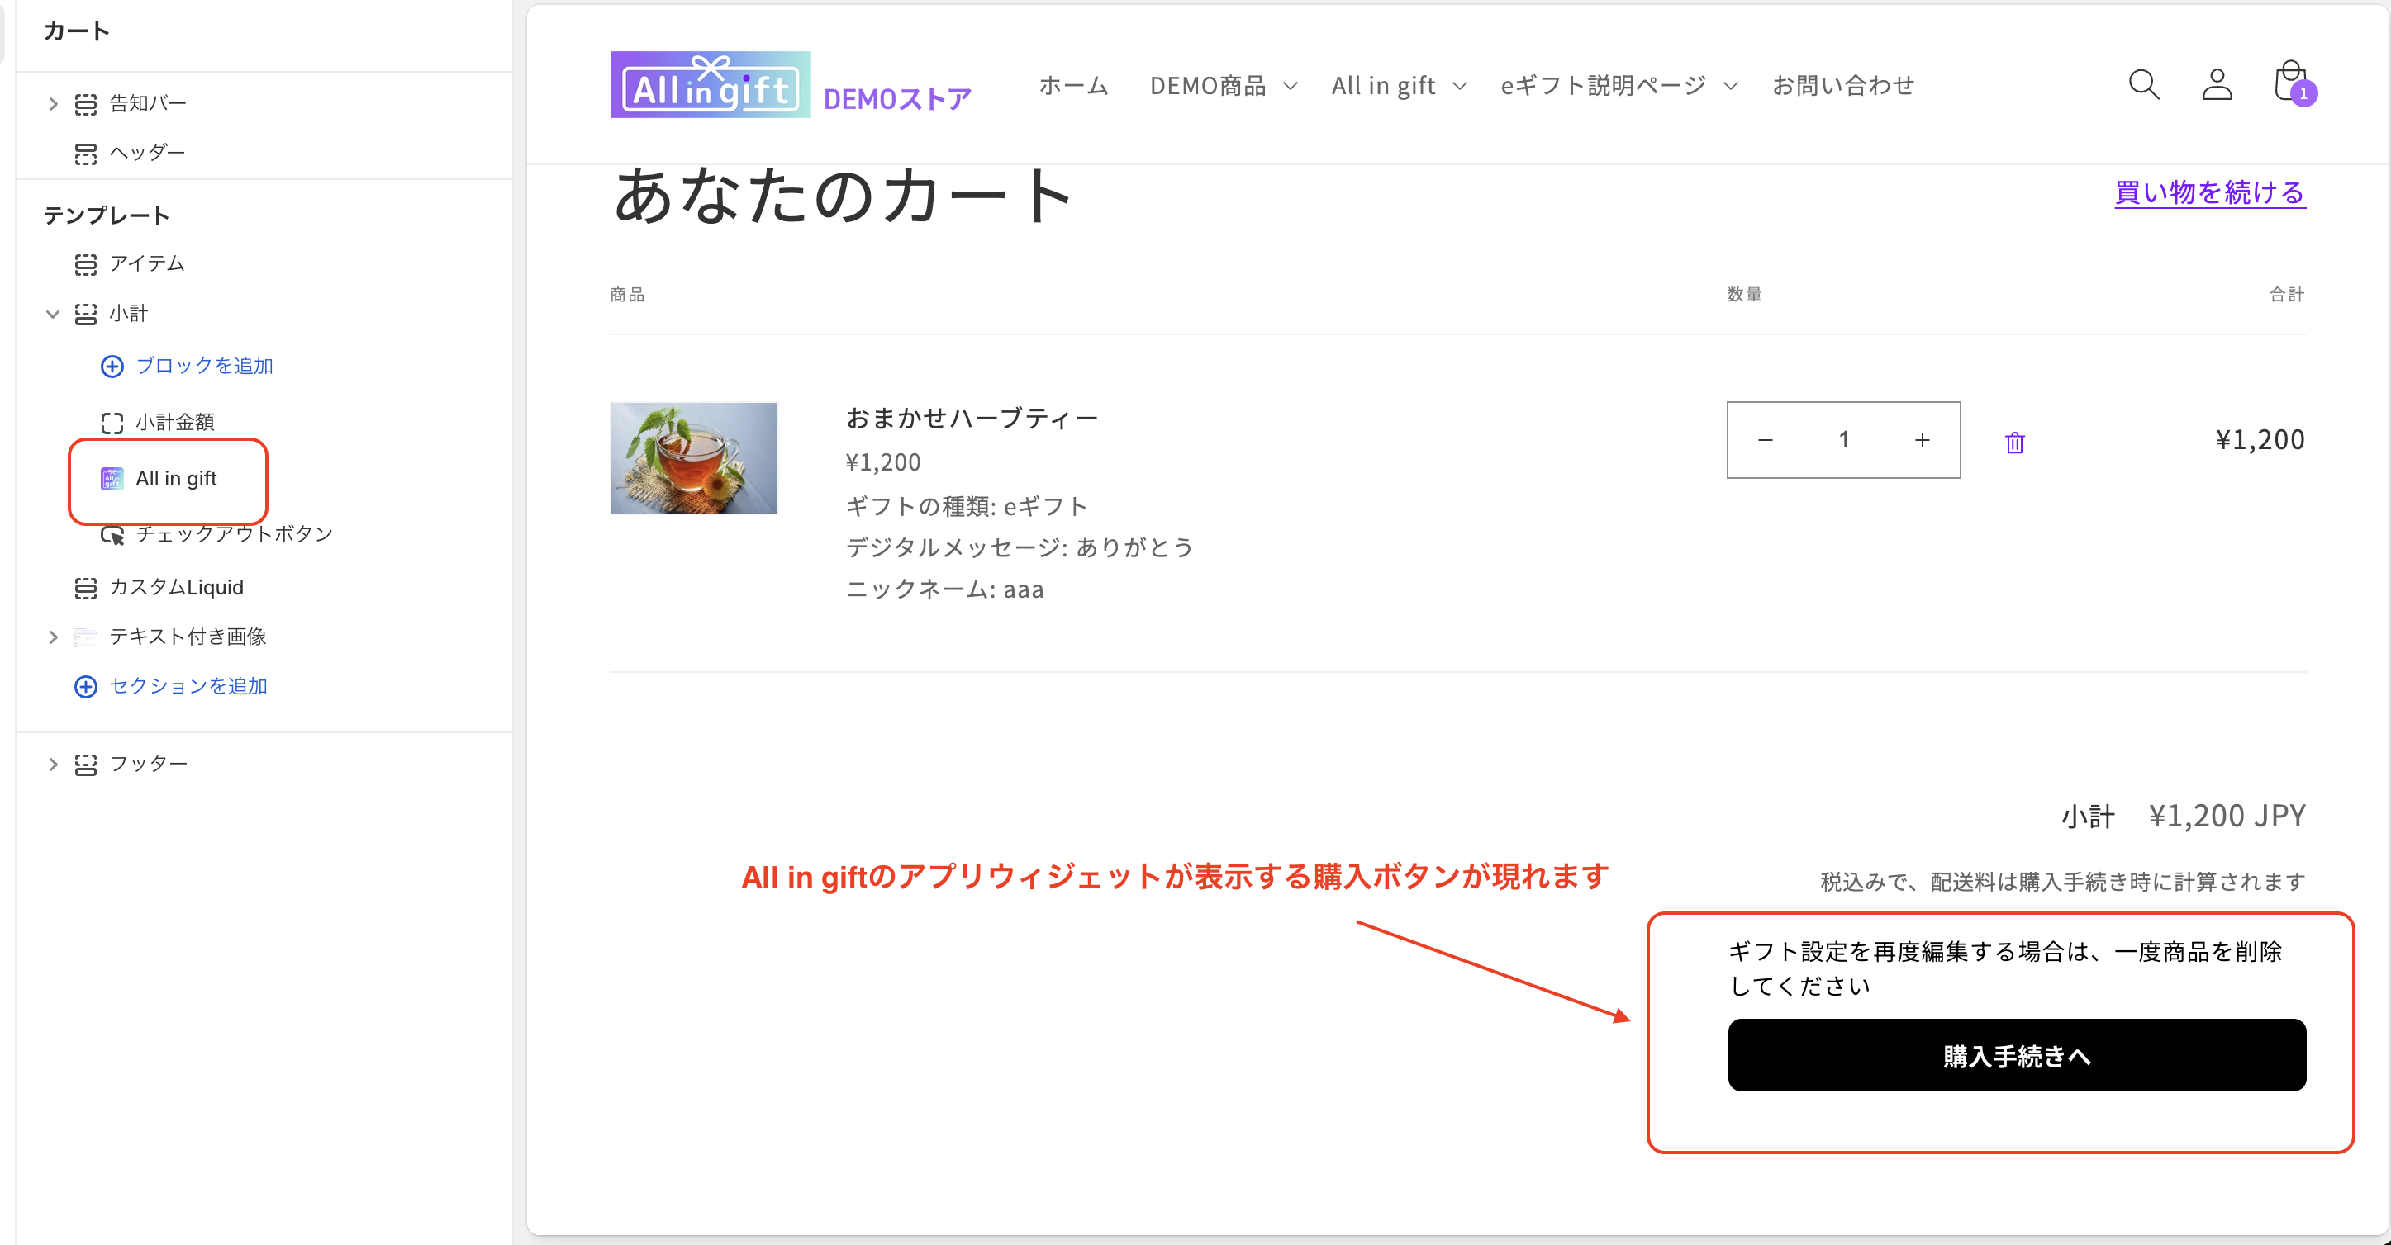Follow the 買い物を続ける link
The image size is (2391, 1245).
2209,193
